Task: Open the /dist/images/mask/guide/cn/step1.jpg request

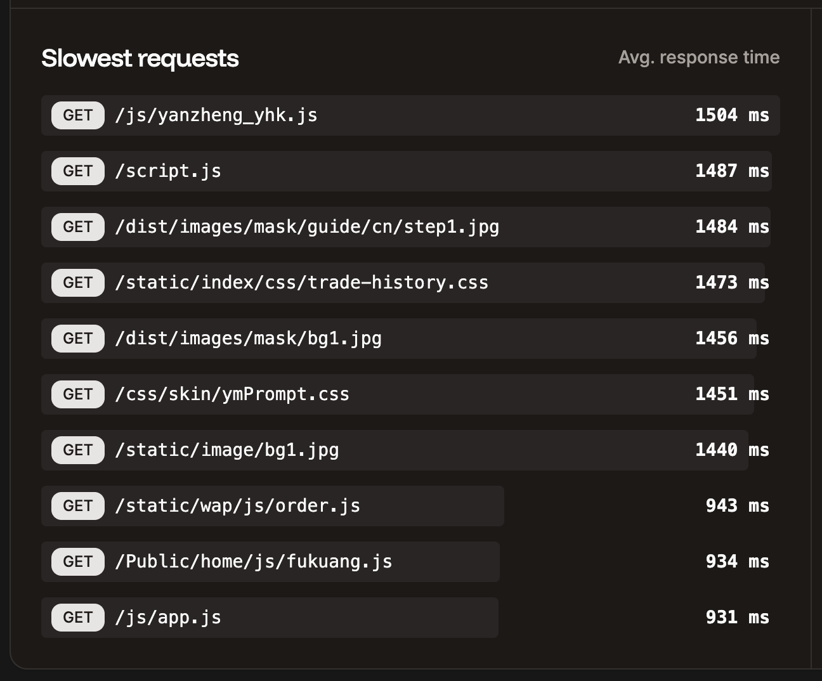Action: tap(306, 226)
